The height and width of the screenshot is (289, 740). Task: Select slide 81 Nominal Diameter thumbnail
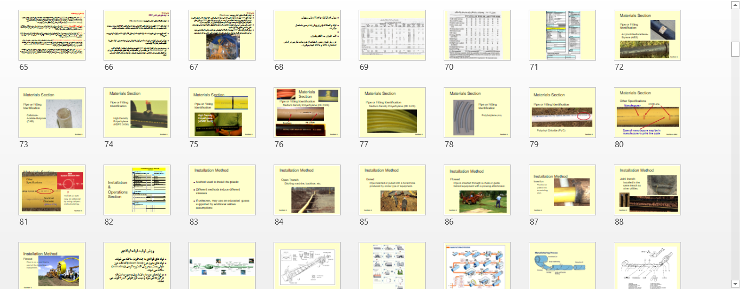click(x=52, y=190)
